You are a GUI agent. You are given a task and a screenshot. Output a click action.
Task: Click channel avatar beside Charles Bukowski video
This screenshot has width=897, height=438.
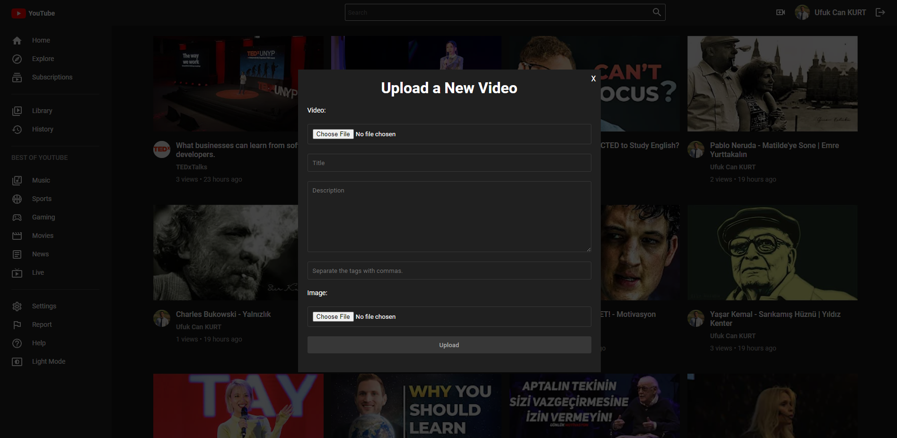click(162, 318)
